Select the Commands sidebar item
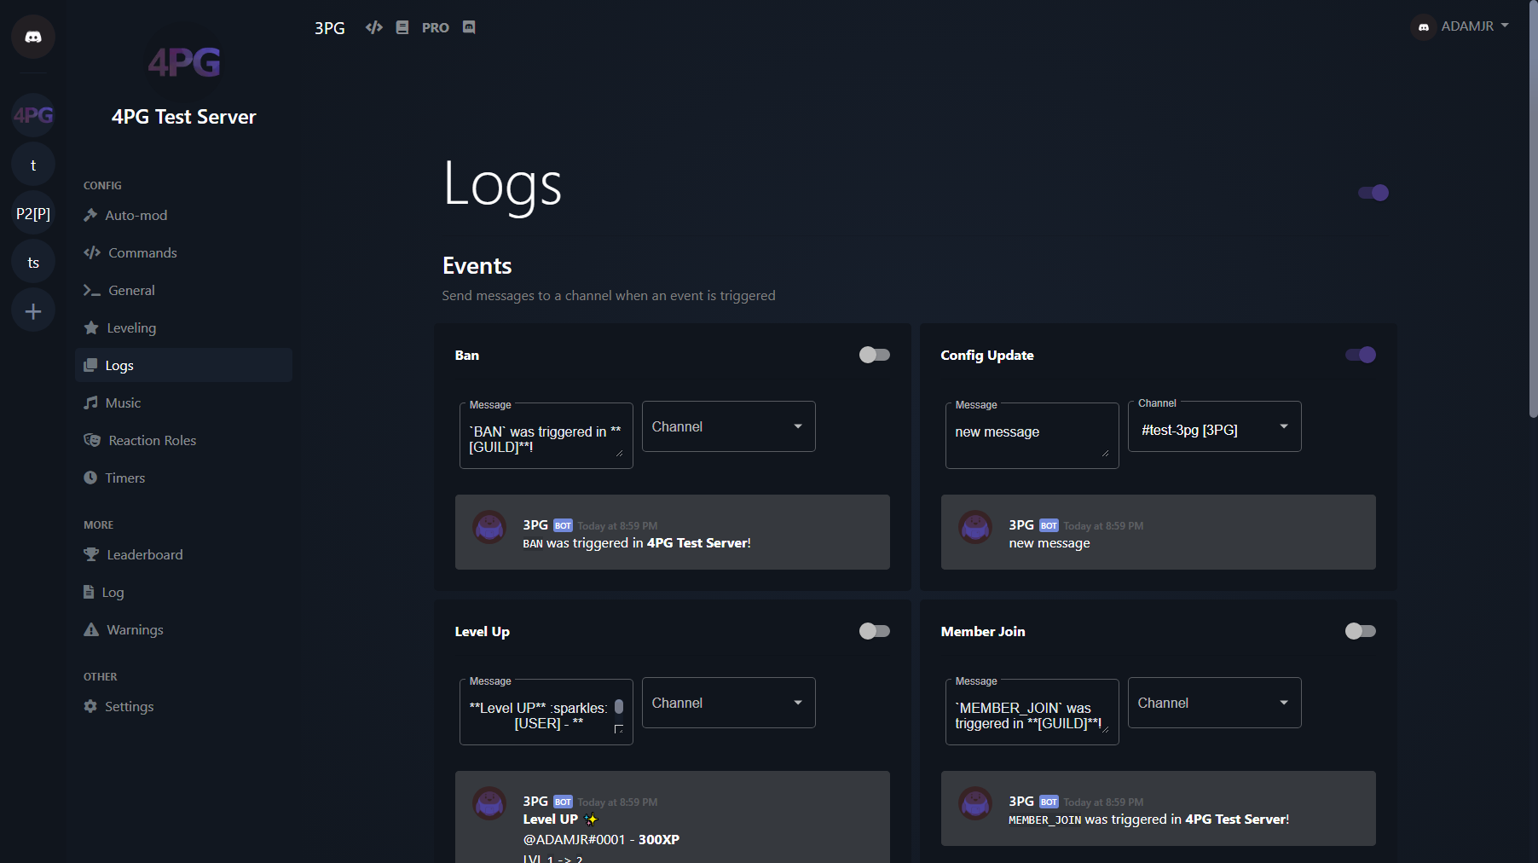Image resolution: width=1538 pixels, height=863 pixels. [142, 252]
